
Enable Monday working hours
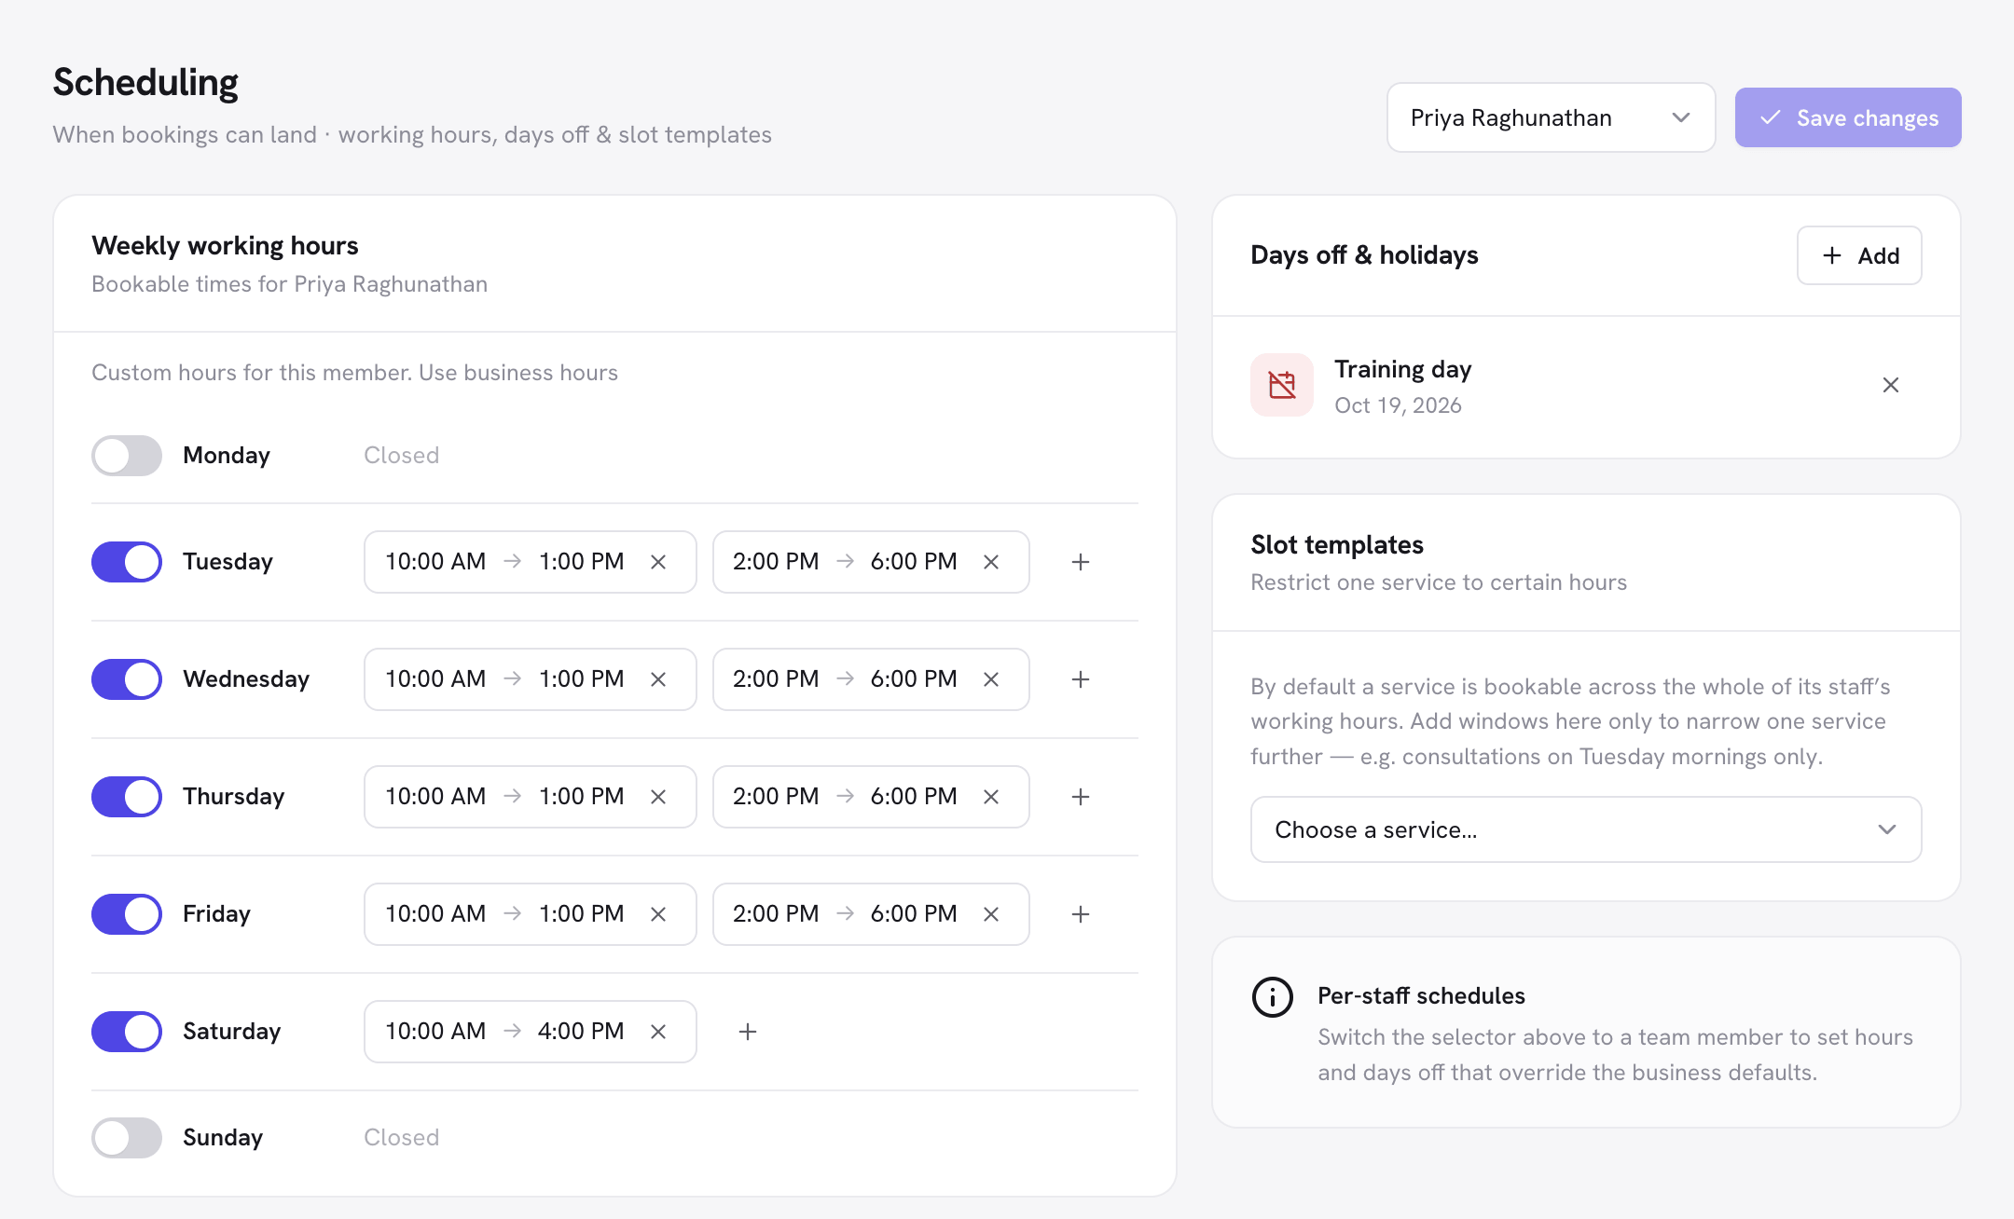pos(127,456)
